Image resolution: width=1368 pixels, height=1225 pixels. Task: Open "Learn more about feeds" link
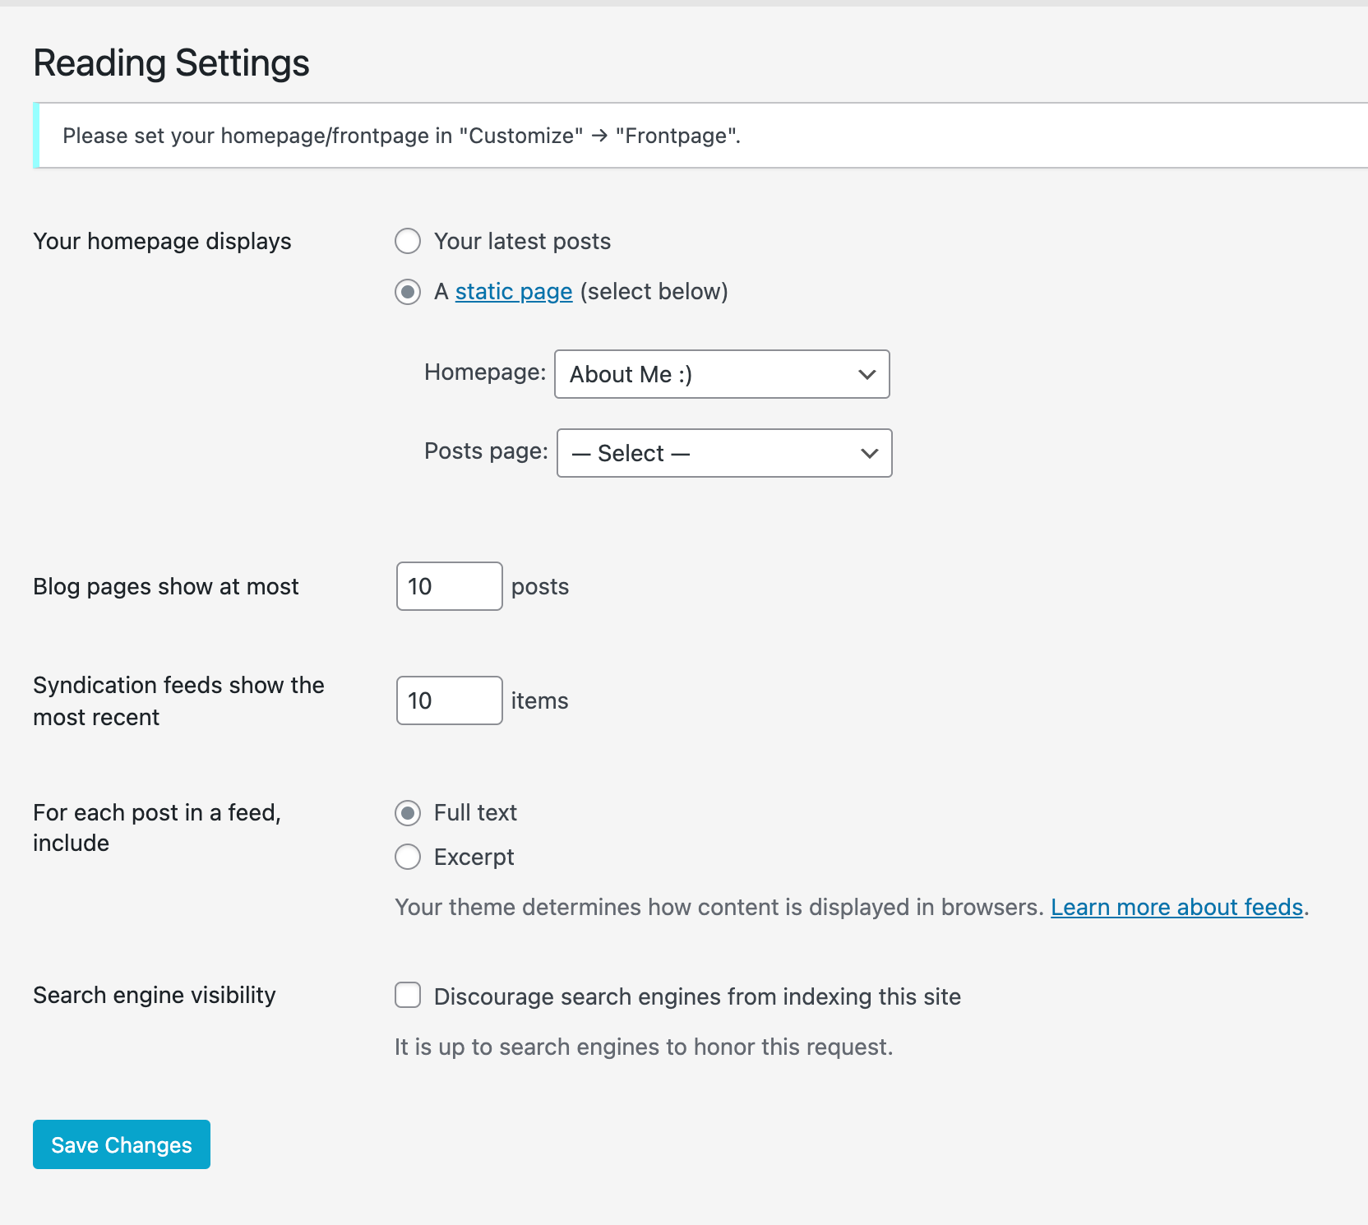(x=1176, y=907)
